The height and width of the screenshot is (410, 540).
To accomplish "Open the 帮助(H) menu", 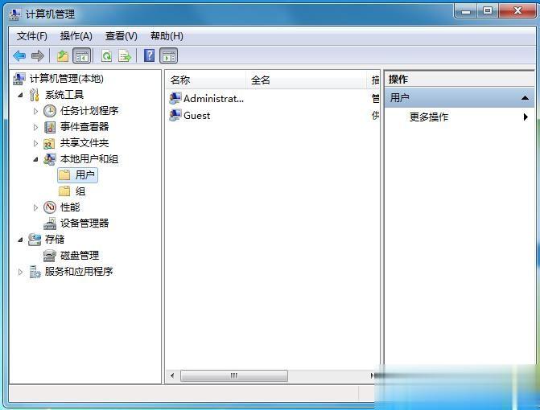I will [167, 35].
